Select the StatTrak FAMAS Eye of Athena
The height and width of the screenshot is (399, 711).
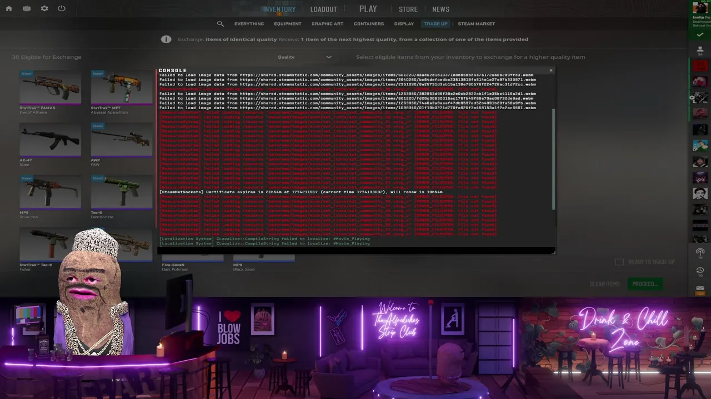tap(50, 93)
